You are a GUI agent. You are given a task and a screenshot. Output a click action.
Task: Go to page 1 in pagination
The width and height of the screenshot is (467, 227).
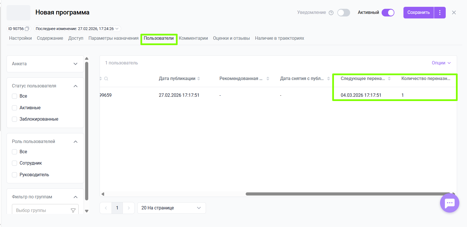point(117,208)
